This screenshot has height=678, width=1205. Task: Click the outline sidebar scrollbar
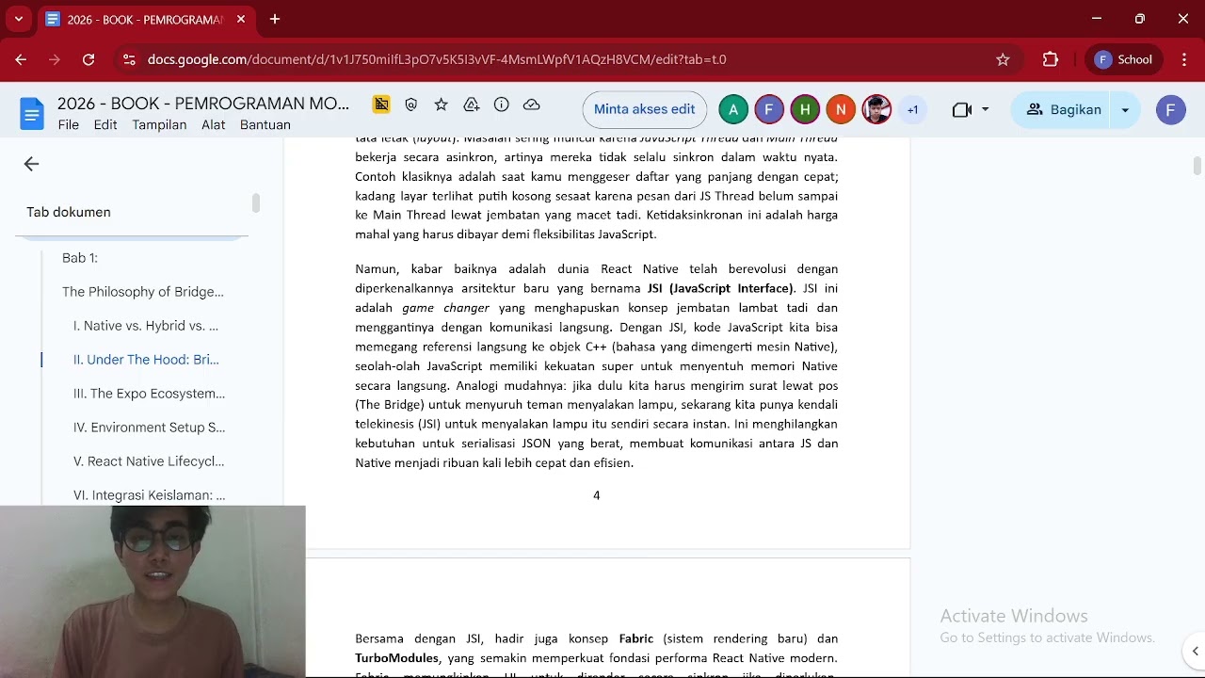point(256,203)
